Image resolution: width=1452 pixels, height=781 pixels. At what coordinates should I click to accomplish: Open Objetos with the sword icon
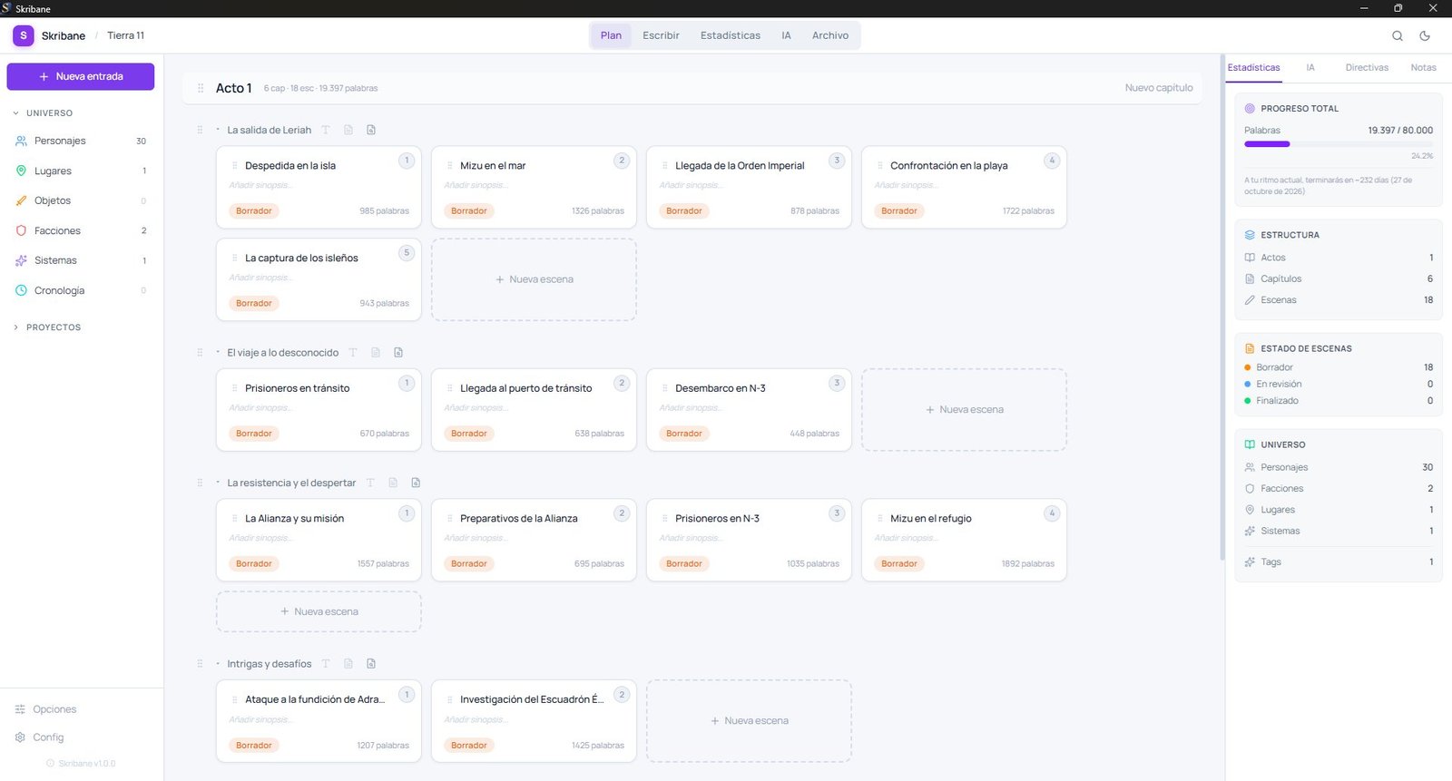point(52,200)
